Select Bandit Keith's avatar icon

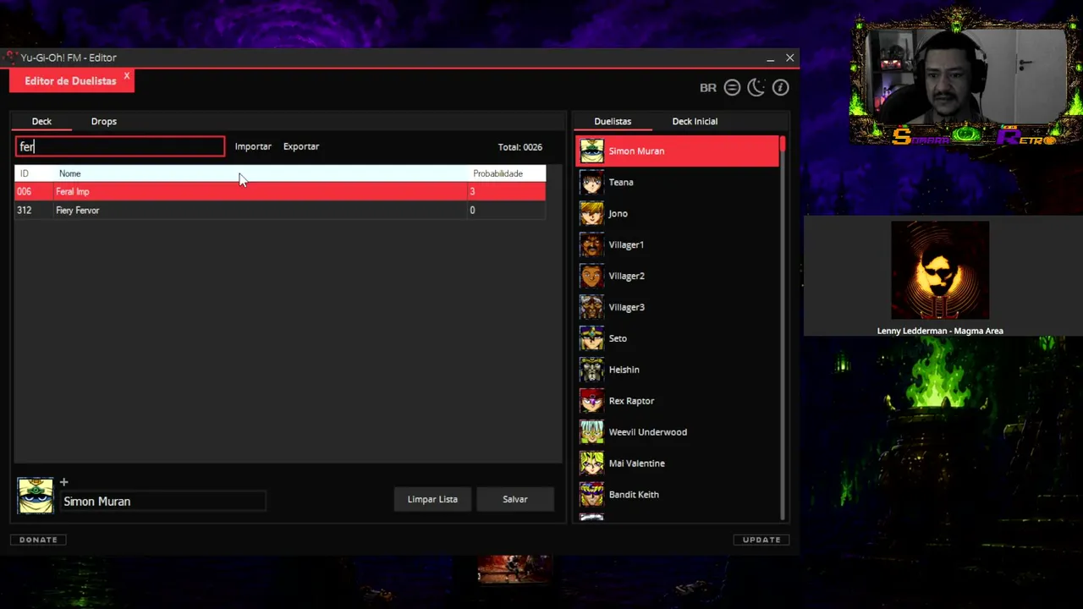[591, 495]
